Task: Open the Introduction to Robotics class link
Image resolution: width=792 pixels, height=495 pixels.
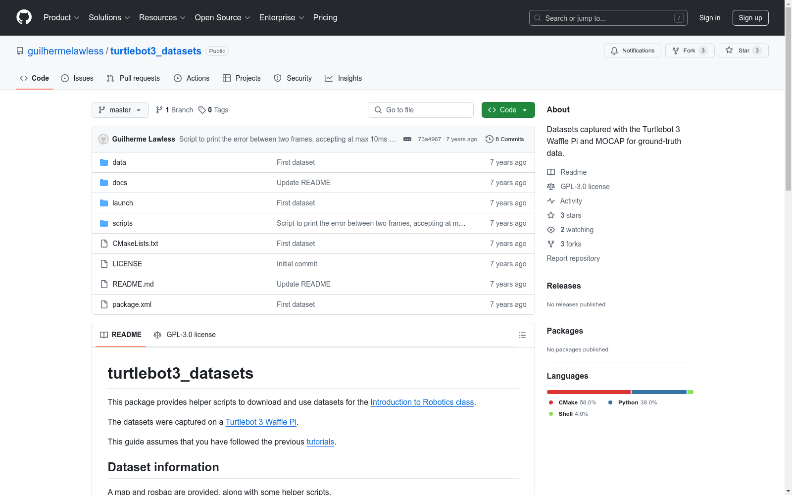Action: click(422, 402)
